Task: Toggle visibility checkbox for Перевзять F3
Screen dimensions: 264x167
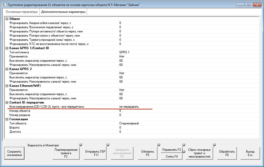Action: [x=184, y=145]
